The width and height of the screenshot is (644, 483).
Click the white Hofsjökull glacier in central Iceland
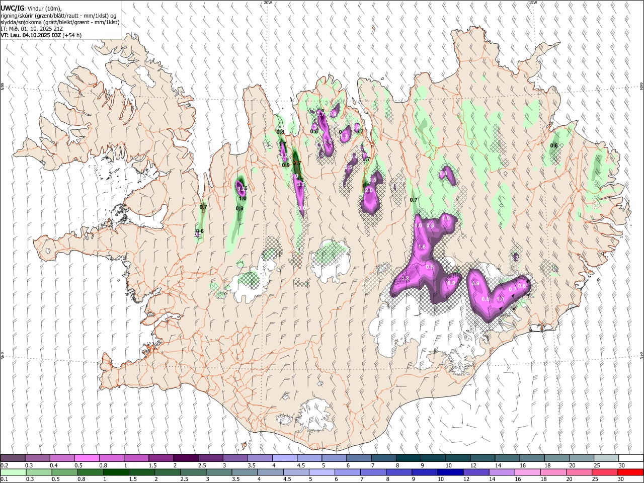click(x=331, y=262)
